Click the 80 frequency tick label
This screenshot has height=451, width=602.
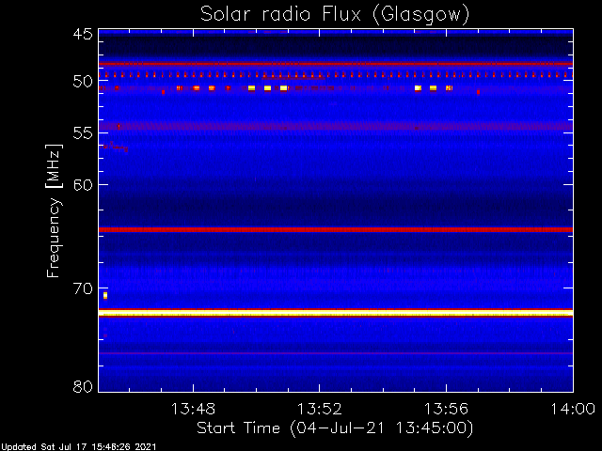[83, 386]
